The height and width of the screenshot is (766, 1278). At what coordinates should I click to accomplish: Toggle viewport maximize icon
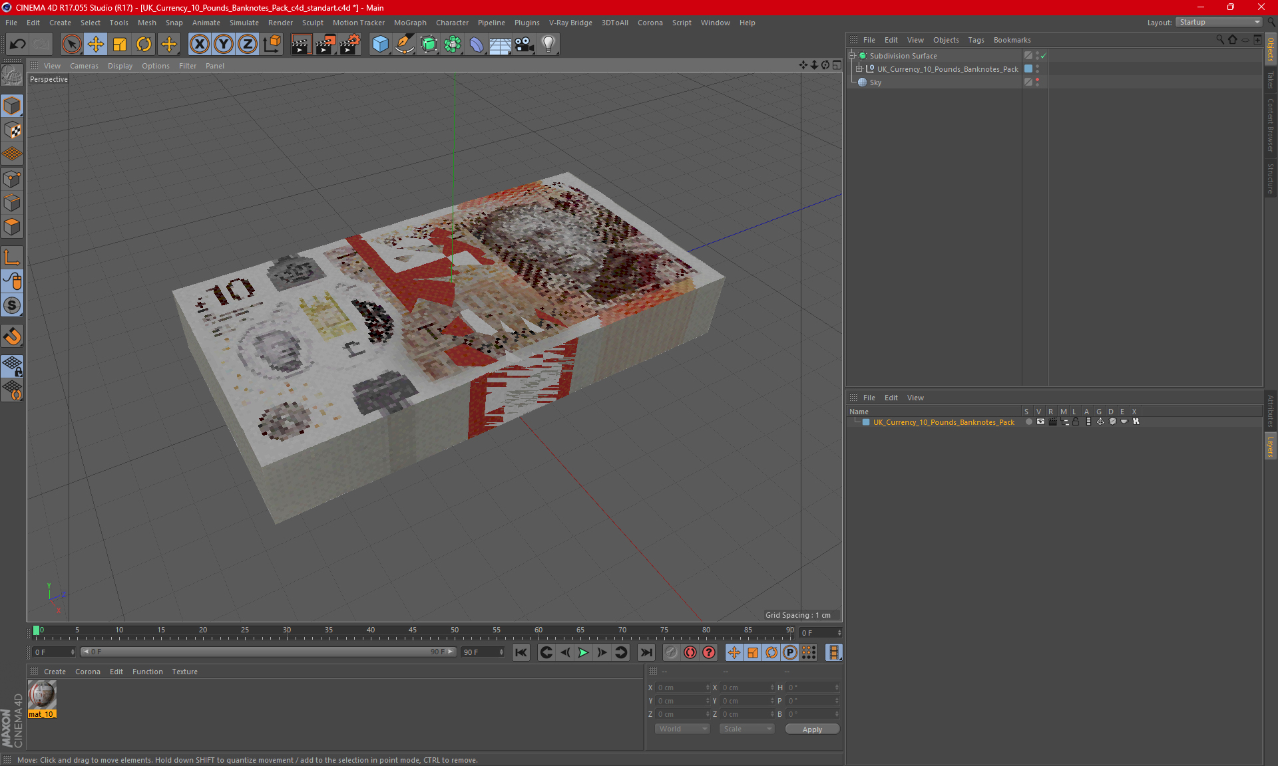pyautogui.click(x=837, y=65)
